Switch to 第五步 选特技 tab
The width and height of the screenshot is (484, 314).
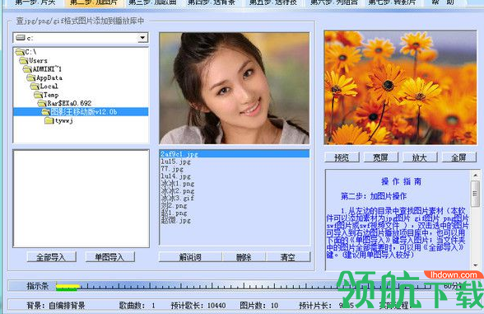tap(273, 2)
